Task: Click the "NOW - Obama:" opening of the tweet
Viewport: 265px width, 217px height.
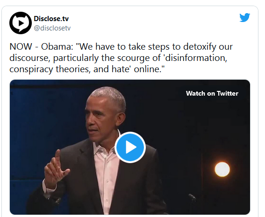Action: point(41,46)
